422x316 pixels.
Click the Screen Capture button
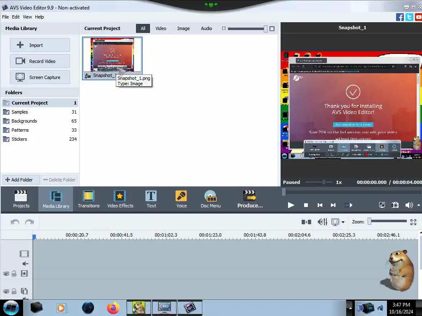40,77
